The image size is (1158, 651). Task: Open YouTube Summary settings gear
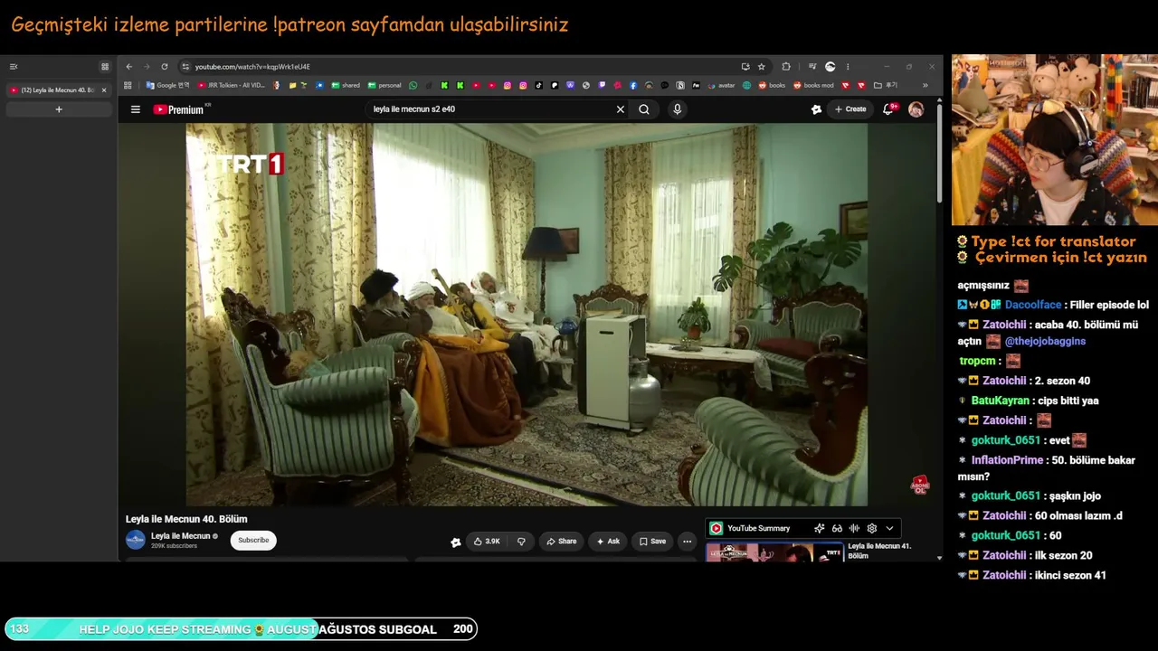coord(872,528)
